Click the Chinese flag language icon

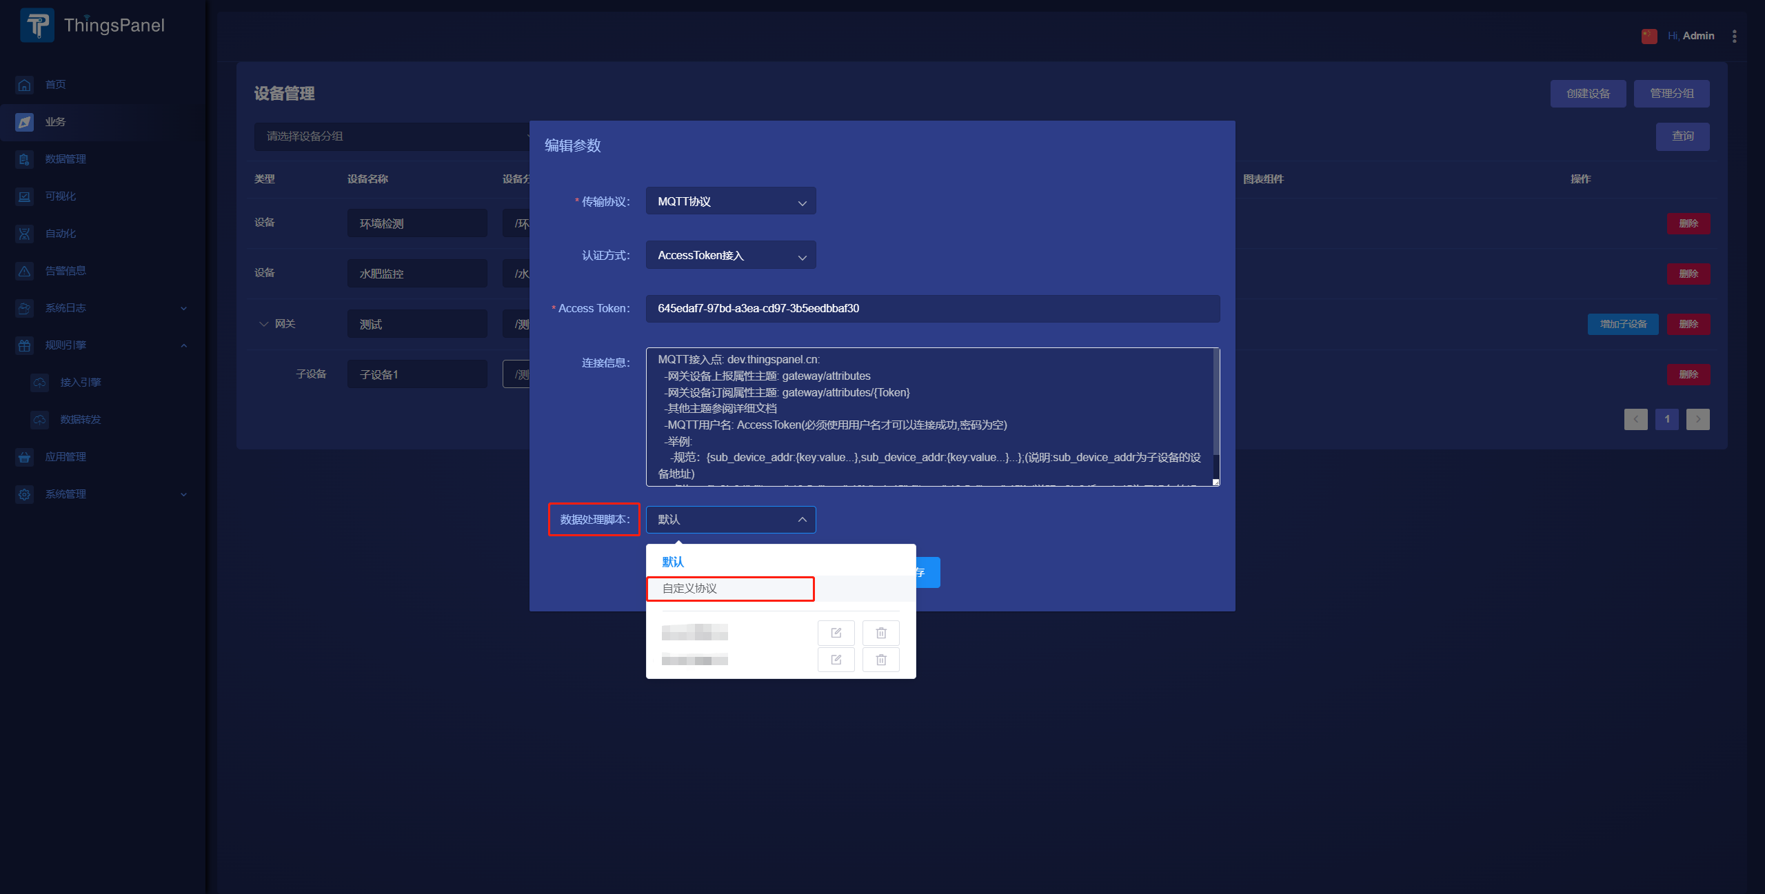tap(1649, 36)
